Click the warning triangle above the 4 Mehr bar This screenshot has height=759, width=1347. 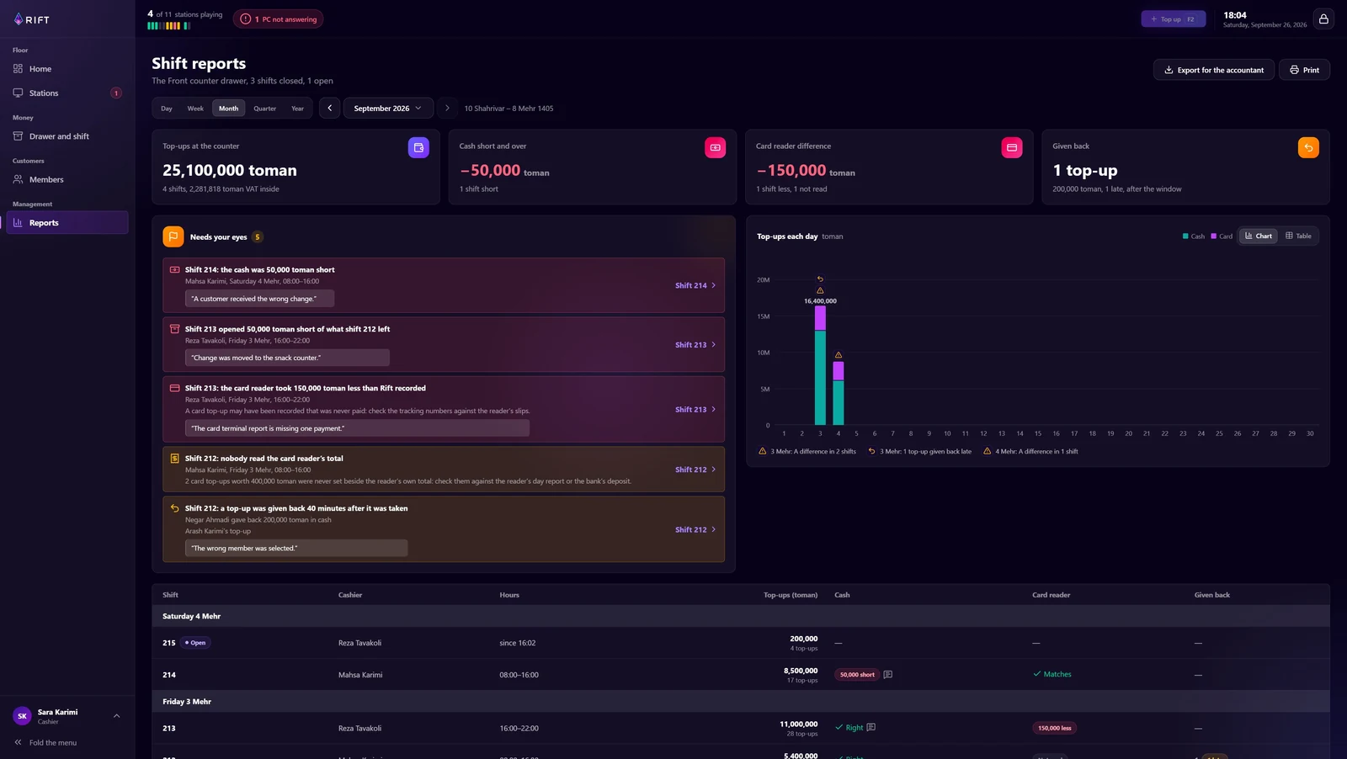point(838,354)
